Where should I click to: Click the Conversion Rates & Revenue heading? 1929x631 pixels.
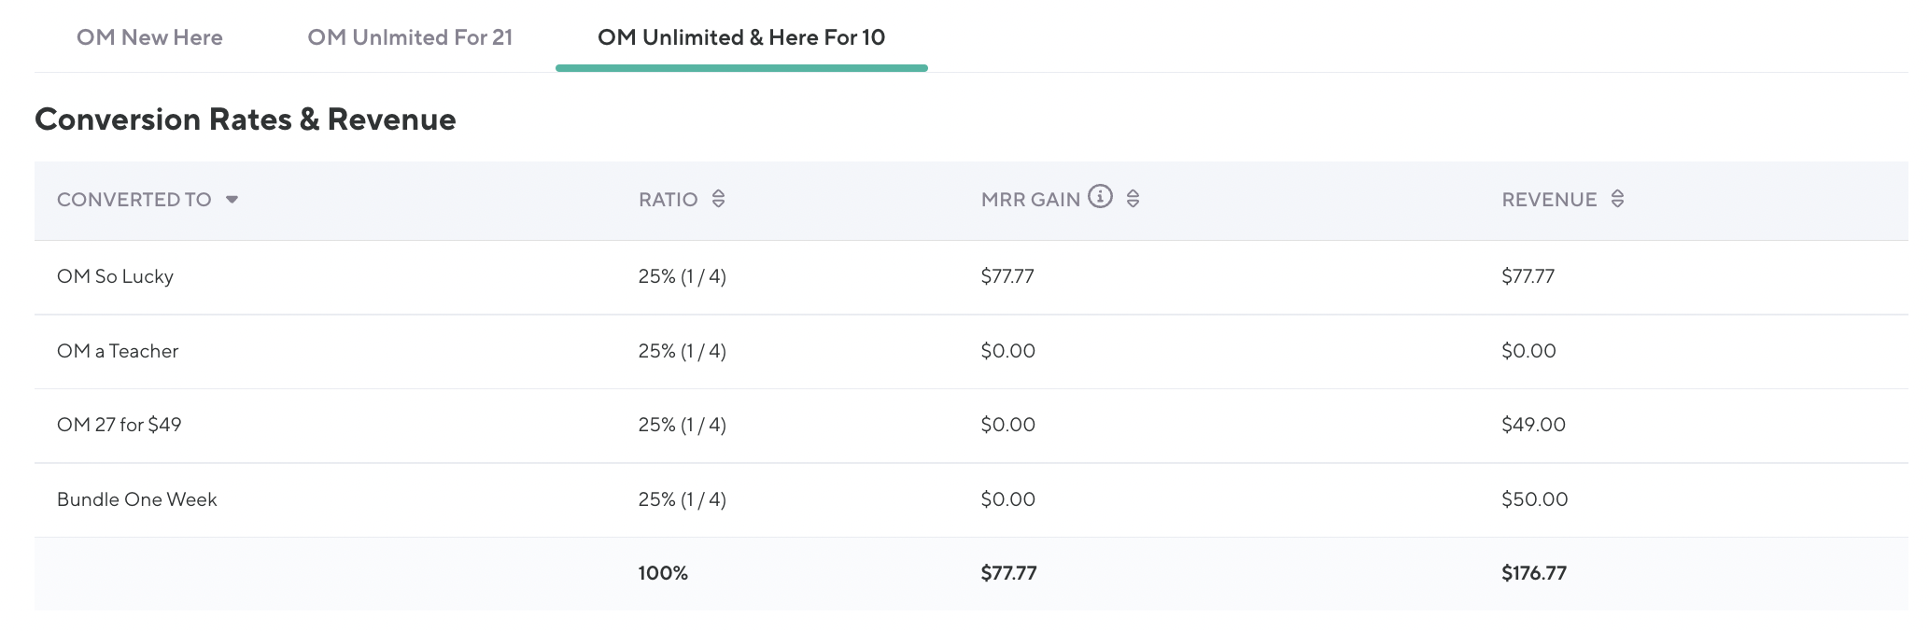tap(245, 119)
